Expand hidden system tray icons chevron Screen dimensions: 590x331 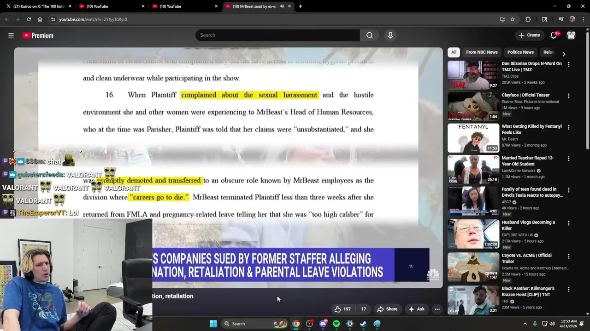pyautogui.click(x=525, y=324)
